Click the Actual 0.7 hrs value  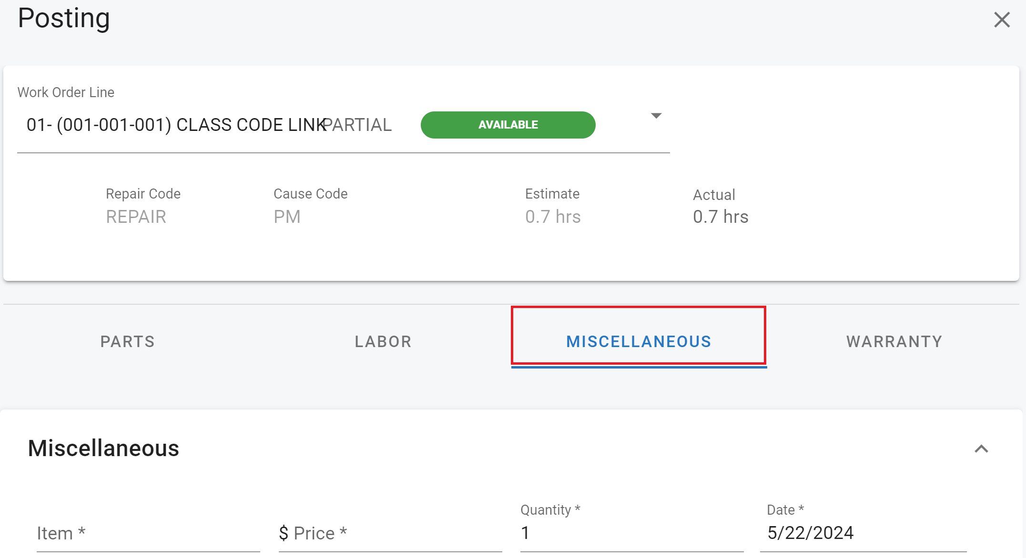coord(721,217)
